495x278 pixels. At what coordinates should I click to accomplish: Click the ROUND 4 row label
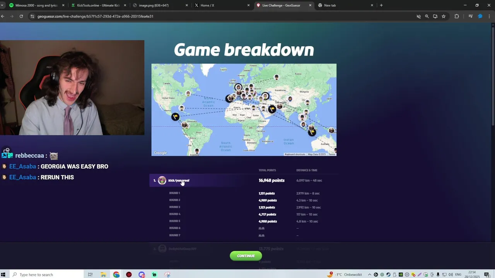pos(174,214)
